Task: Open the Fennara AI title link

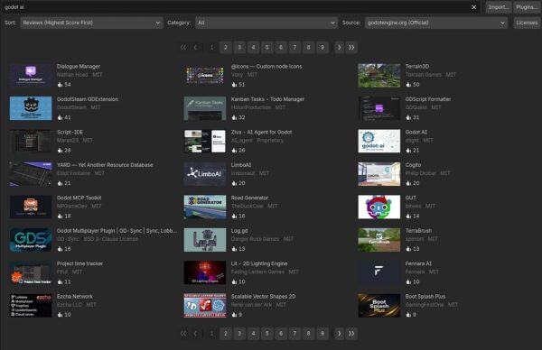Action: tap(418, 263)
